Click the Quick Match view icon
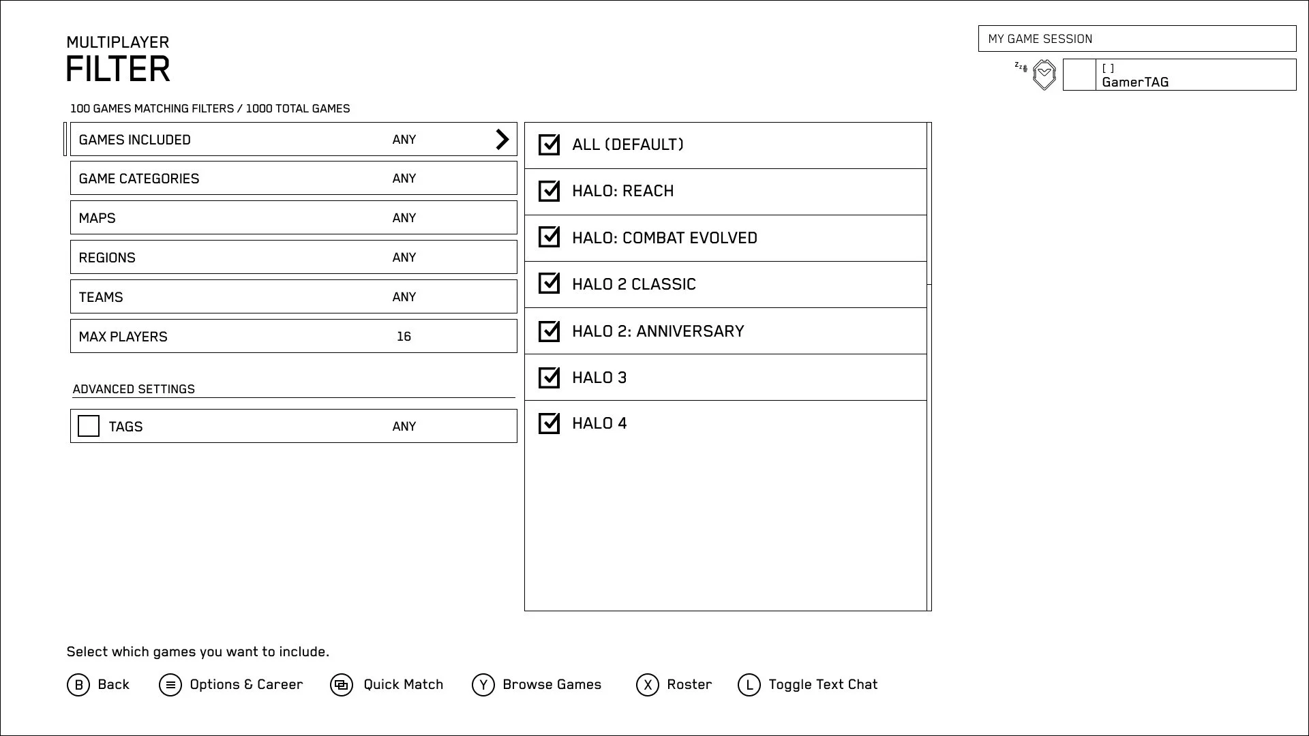 (342, 685)
